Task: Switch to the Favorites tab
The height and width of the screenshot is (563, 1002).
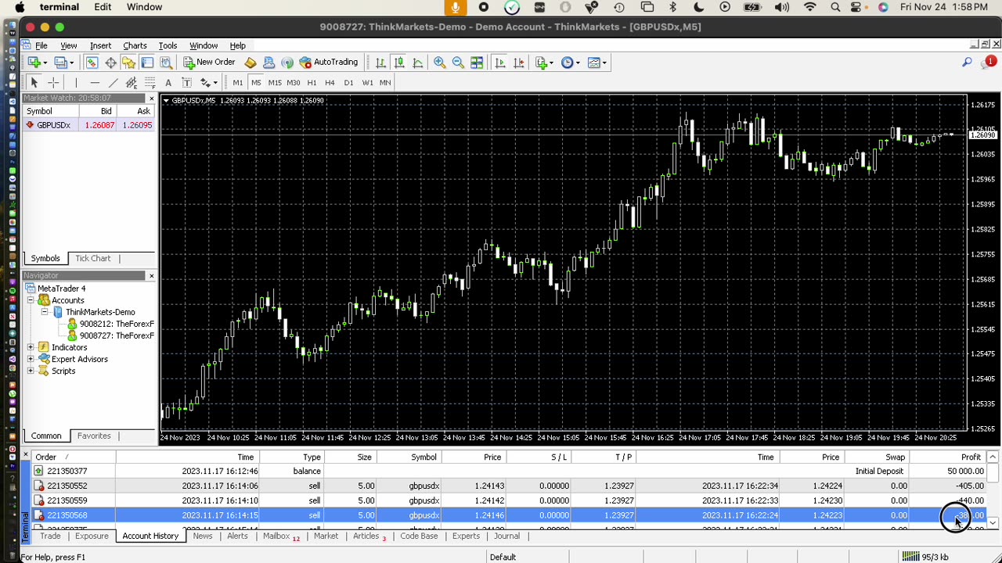Action: [x=94, y=436]
